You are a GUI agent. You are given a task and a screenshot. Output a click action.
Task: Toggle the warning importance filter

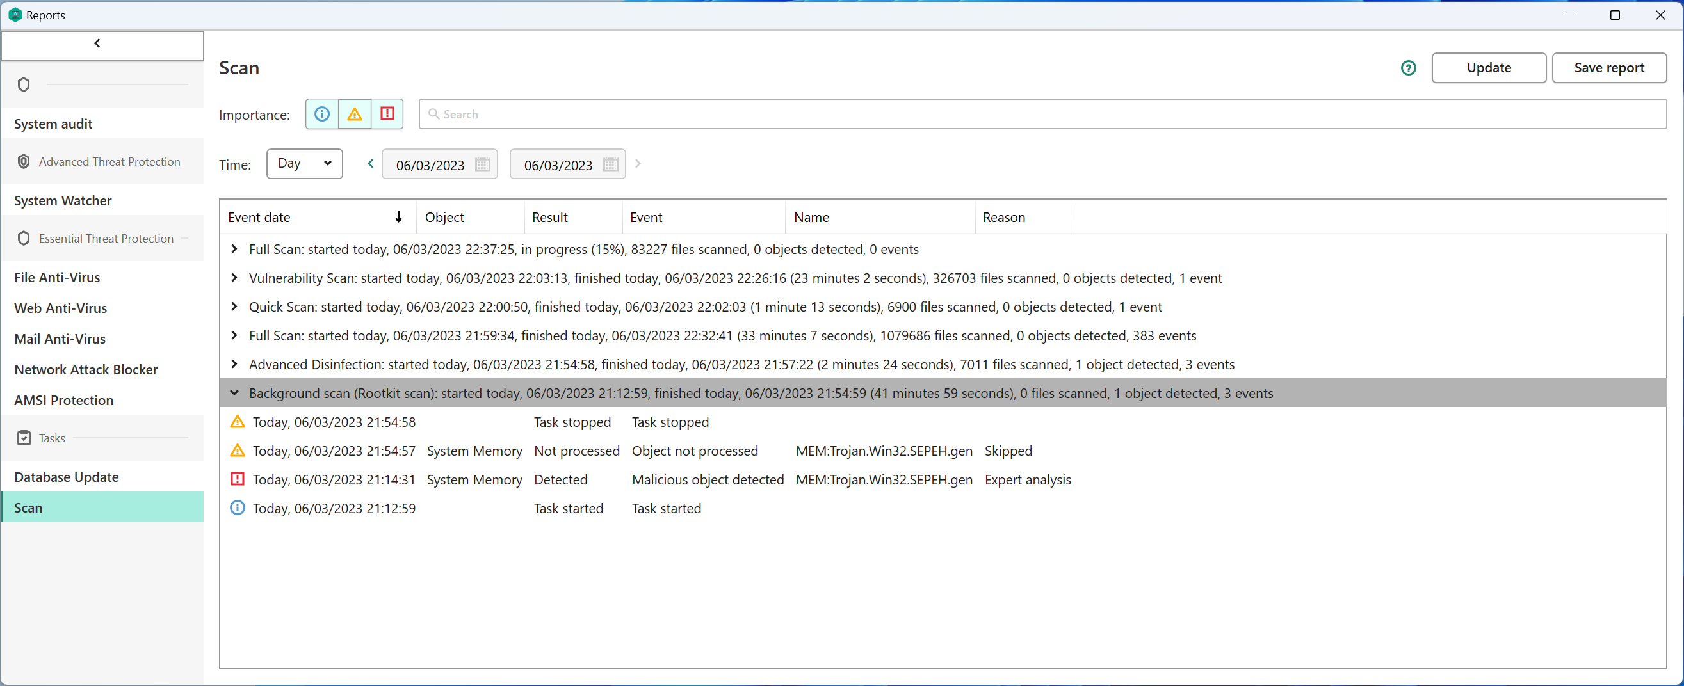(x=354, y=115)
